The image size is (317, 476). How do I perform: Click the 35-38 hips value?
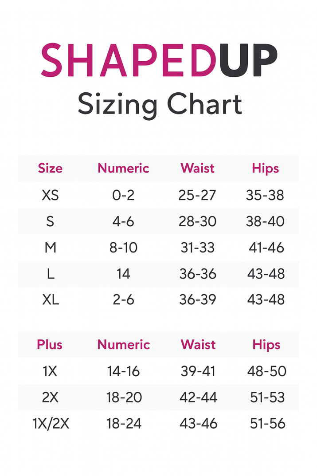(265, 195)
